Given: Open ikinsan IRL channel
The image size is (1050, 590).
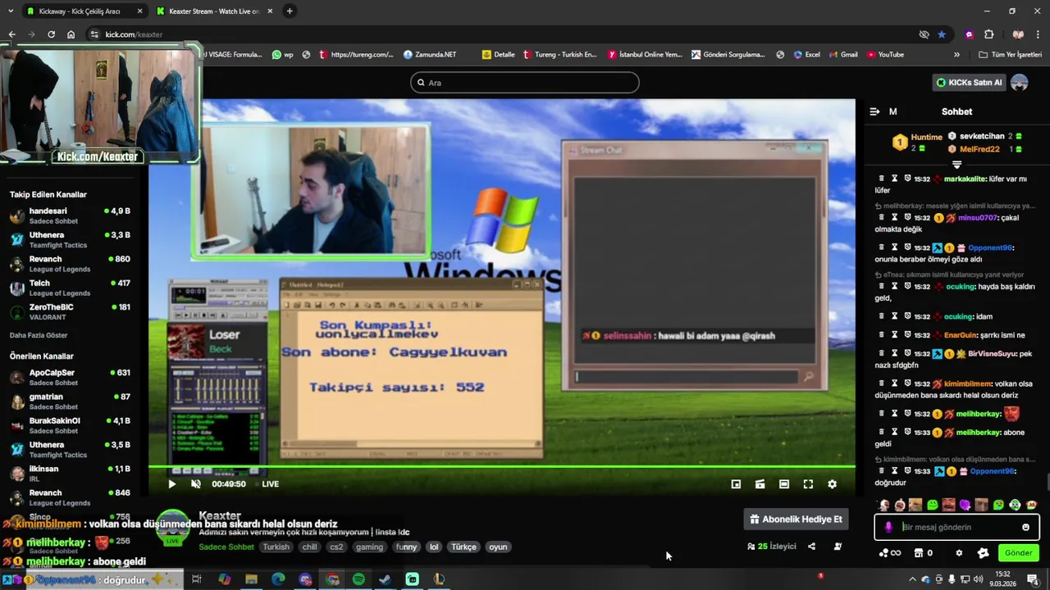Looking at the screenshot, I should [x=70, y=473].
